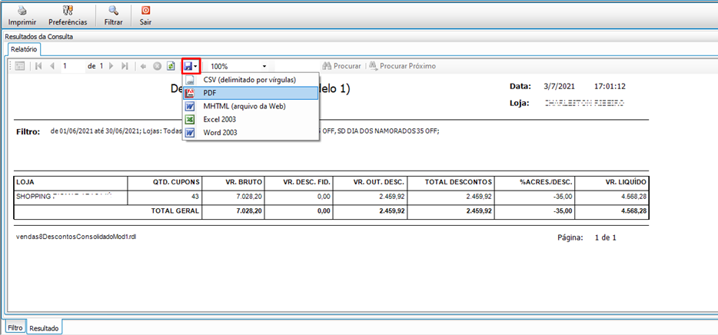This screenshot has height=335, width=718.
Task: Click the export floppy disk icon
Action: (x=188, y=66)
